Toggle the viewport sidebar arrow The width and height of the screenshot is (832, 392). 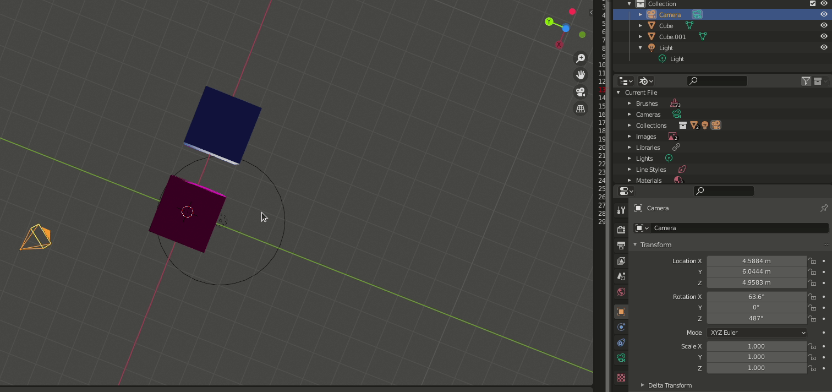click(x=591, y=12)
